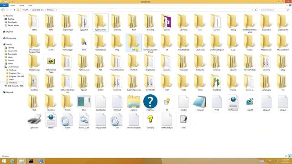This screenshot has height=164, width=292.
Task: Open the command prompt taskbar icon
Action: pos(31,161)
